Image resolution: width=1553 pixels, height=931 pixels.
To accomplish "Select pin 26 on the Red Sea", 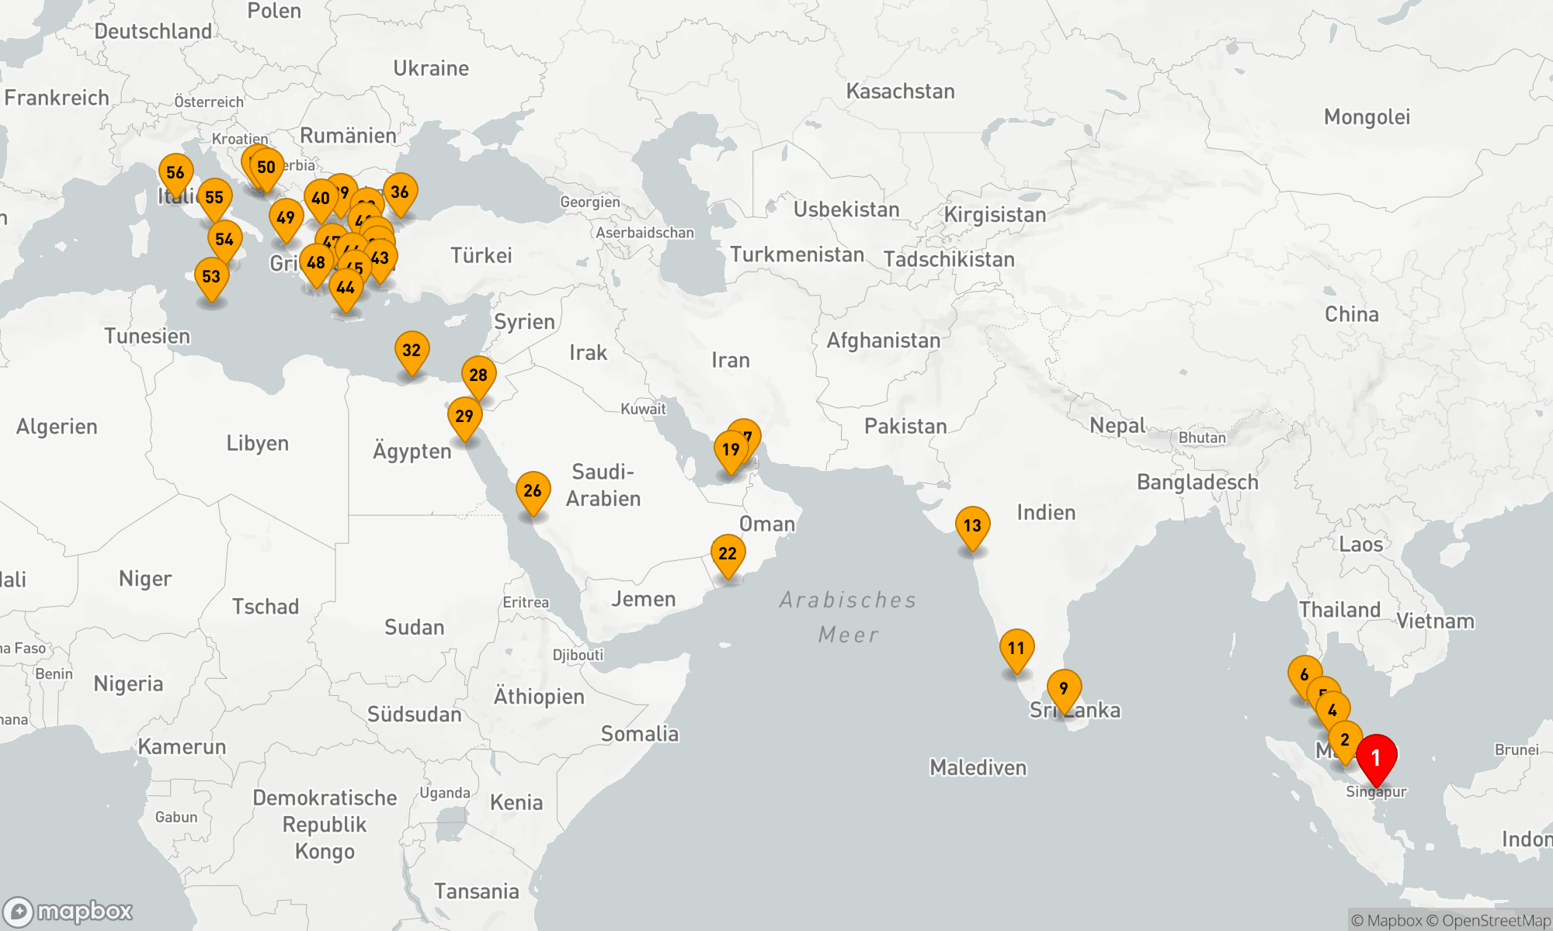I will coord(533,491).
